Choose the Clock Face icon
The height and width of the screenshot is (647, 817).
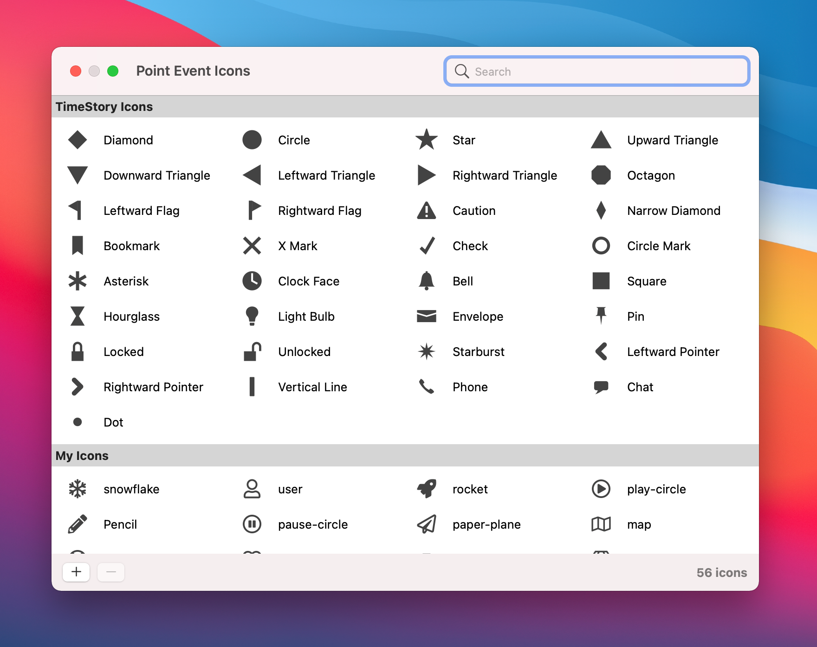[252, 281]
